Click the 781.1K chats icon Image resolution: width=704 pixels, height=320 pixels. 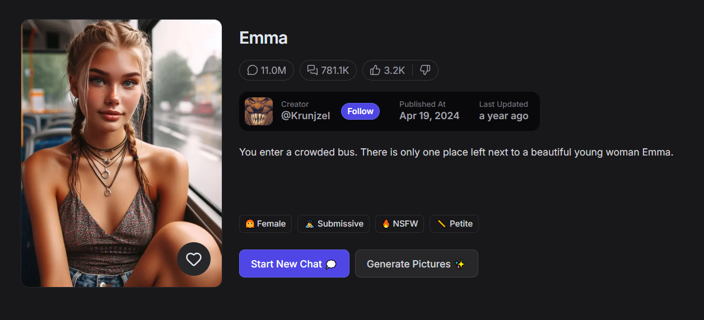(313, 70)
